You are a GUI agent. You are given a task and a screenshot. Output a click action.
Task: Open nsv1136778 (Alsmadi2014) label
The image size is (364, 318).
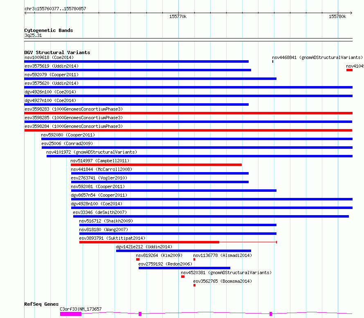(x=222, y=255)
